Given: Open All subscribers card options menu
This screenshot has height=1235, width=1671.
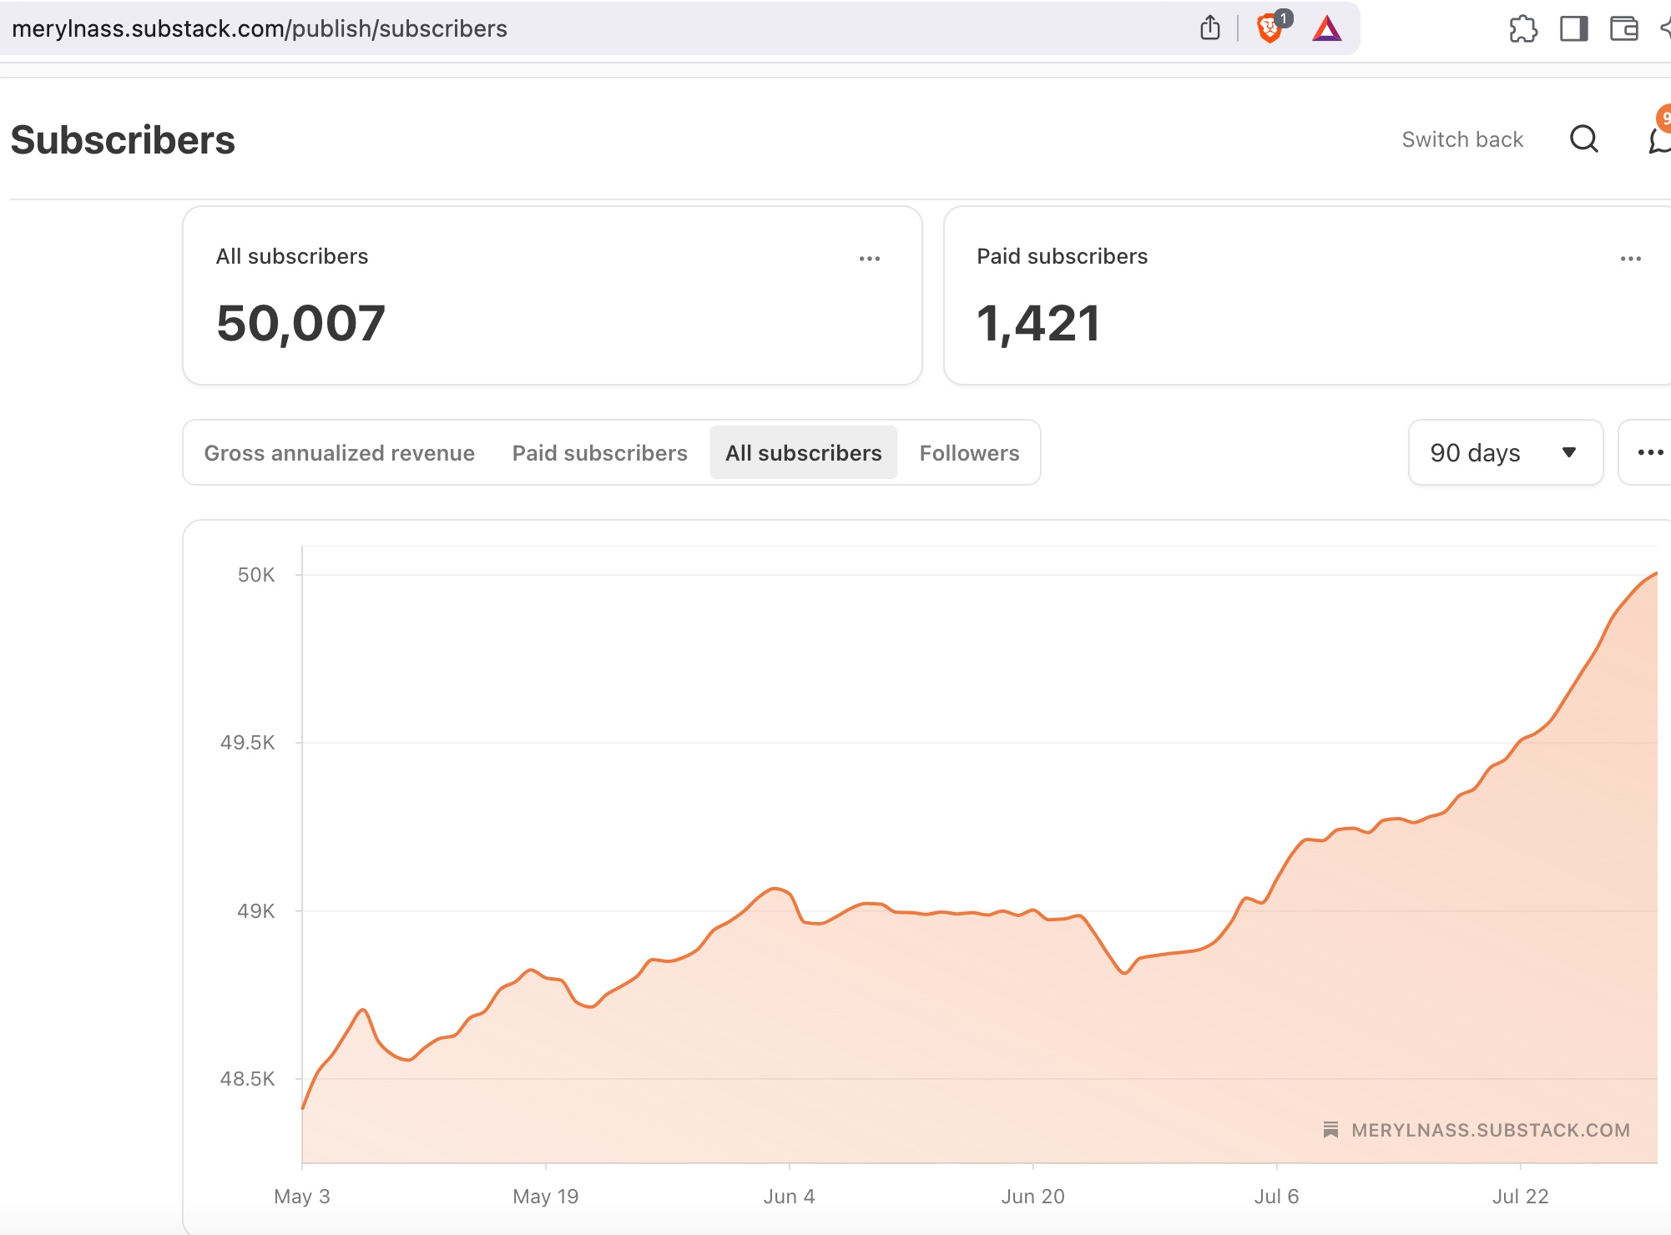Looking at the screenshot, I should coord(870,259).
